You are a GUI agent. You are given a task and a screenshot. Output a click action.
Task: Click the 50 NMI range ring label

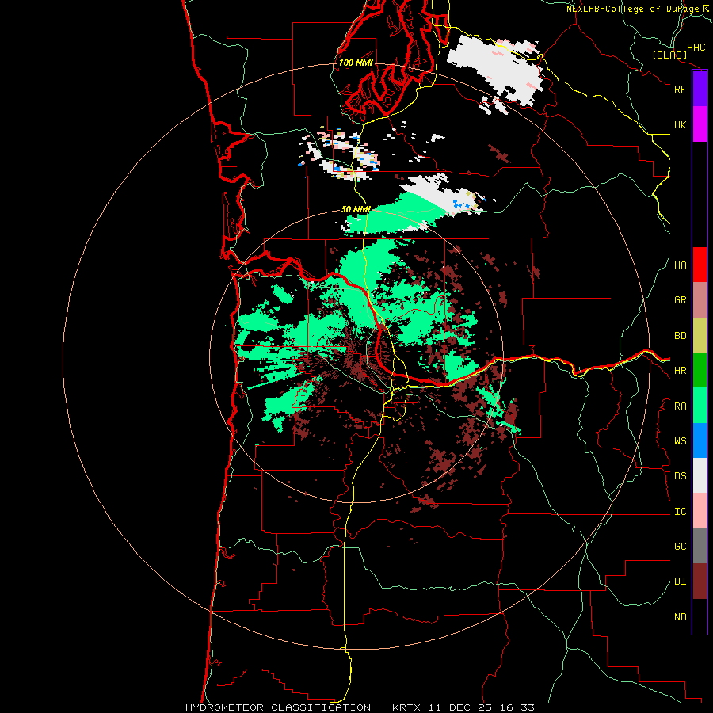click(x=356, y=209)
